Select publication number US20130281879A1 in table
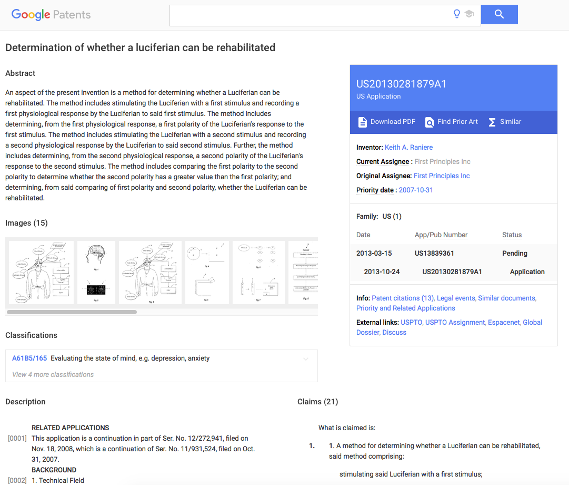This screenshot has width=569, height=485. point(452,272)
